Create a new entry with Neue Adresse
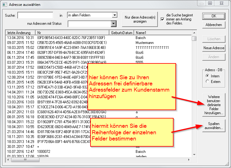Image resolution: width=231 pixels, height=168 pixels. [x=214, y=48]
